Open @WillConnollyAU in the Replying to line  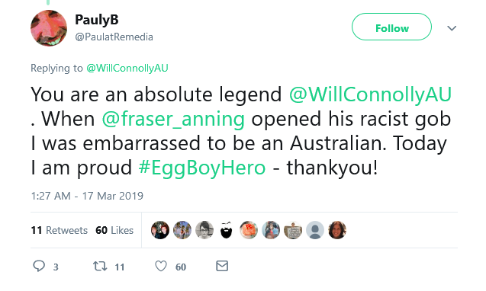[127, 68]
